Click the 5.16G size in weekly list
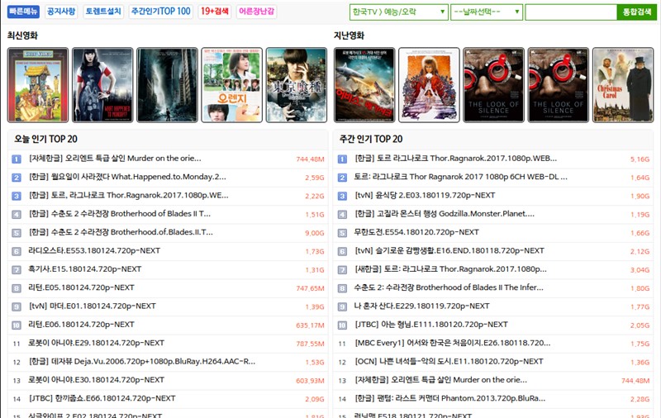The width and height of the screenshot is (661, 418). coord(640,159)
